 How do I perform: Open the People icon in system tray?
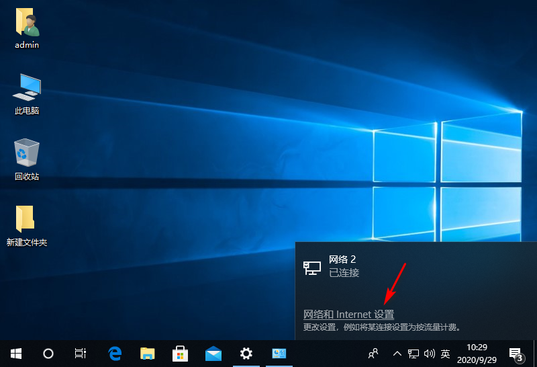pyautogui.click(x=374, y=353)
